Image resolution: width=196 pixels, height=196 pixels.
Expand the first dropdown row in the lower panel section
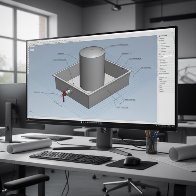pyautogui.click(x=166, y=81)
